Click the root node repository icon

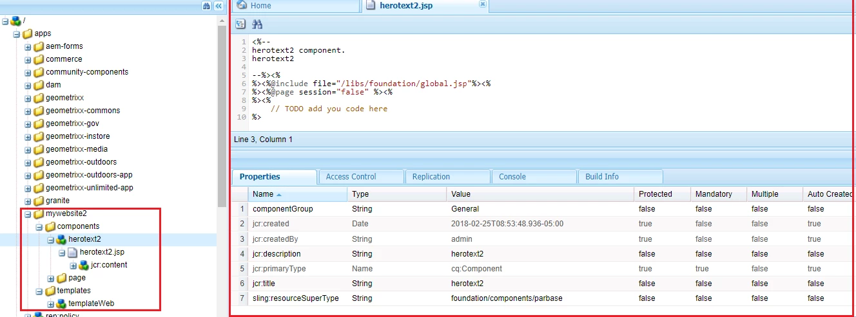15,21
